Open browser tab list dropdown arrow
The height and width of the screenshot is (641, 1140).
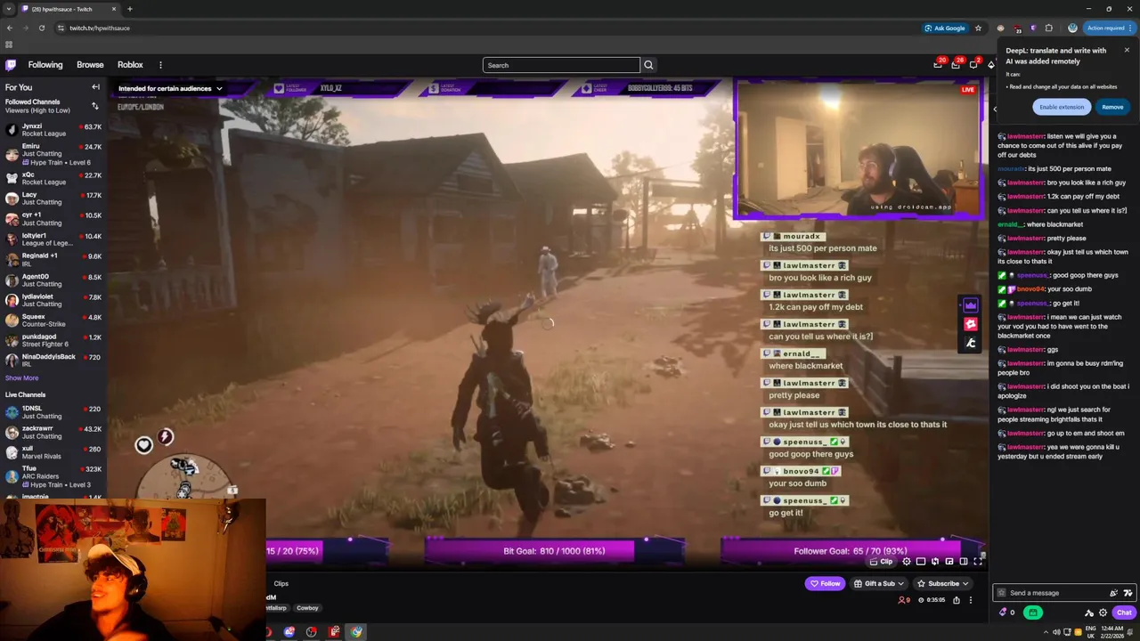click(9, 9)
